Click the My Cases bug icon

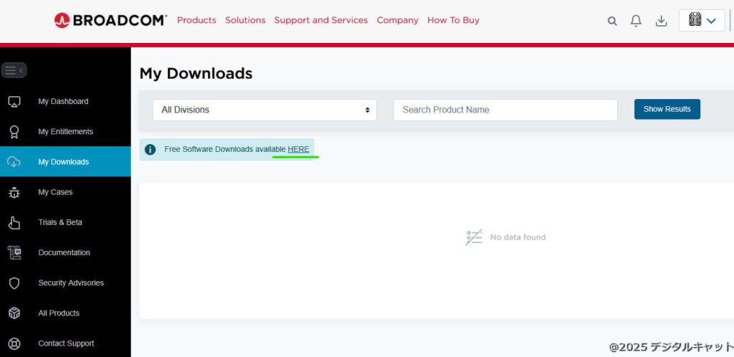click(14, 192)
